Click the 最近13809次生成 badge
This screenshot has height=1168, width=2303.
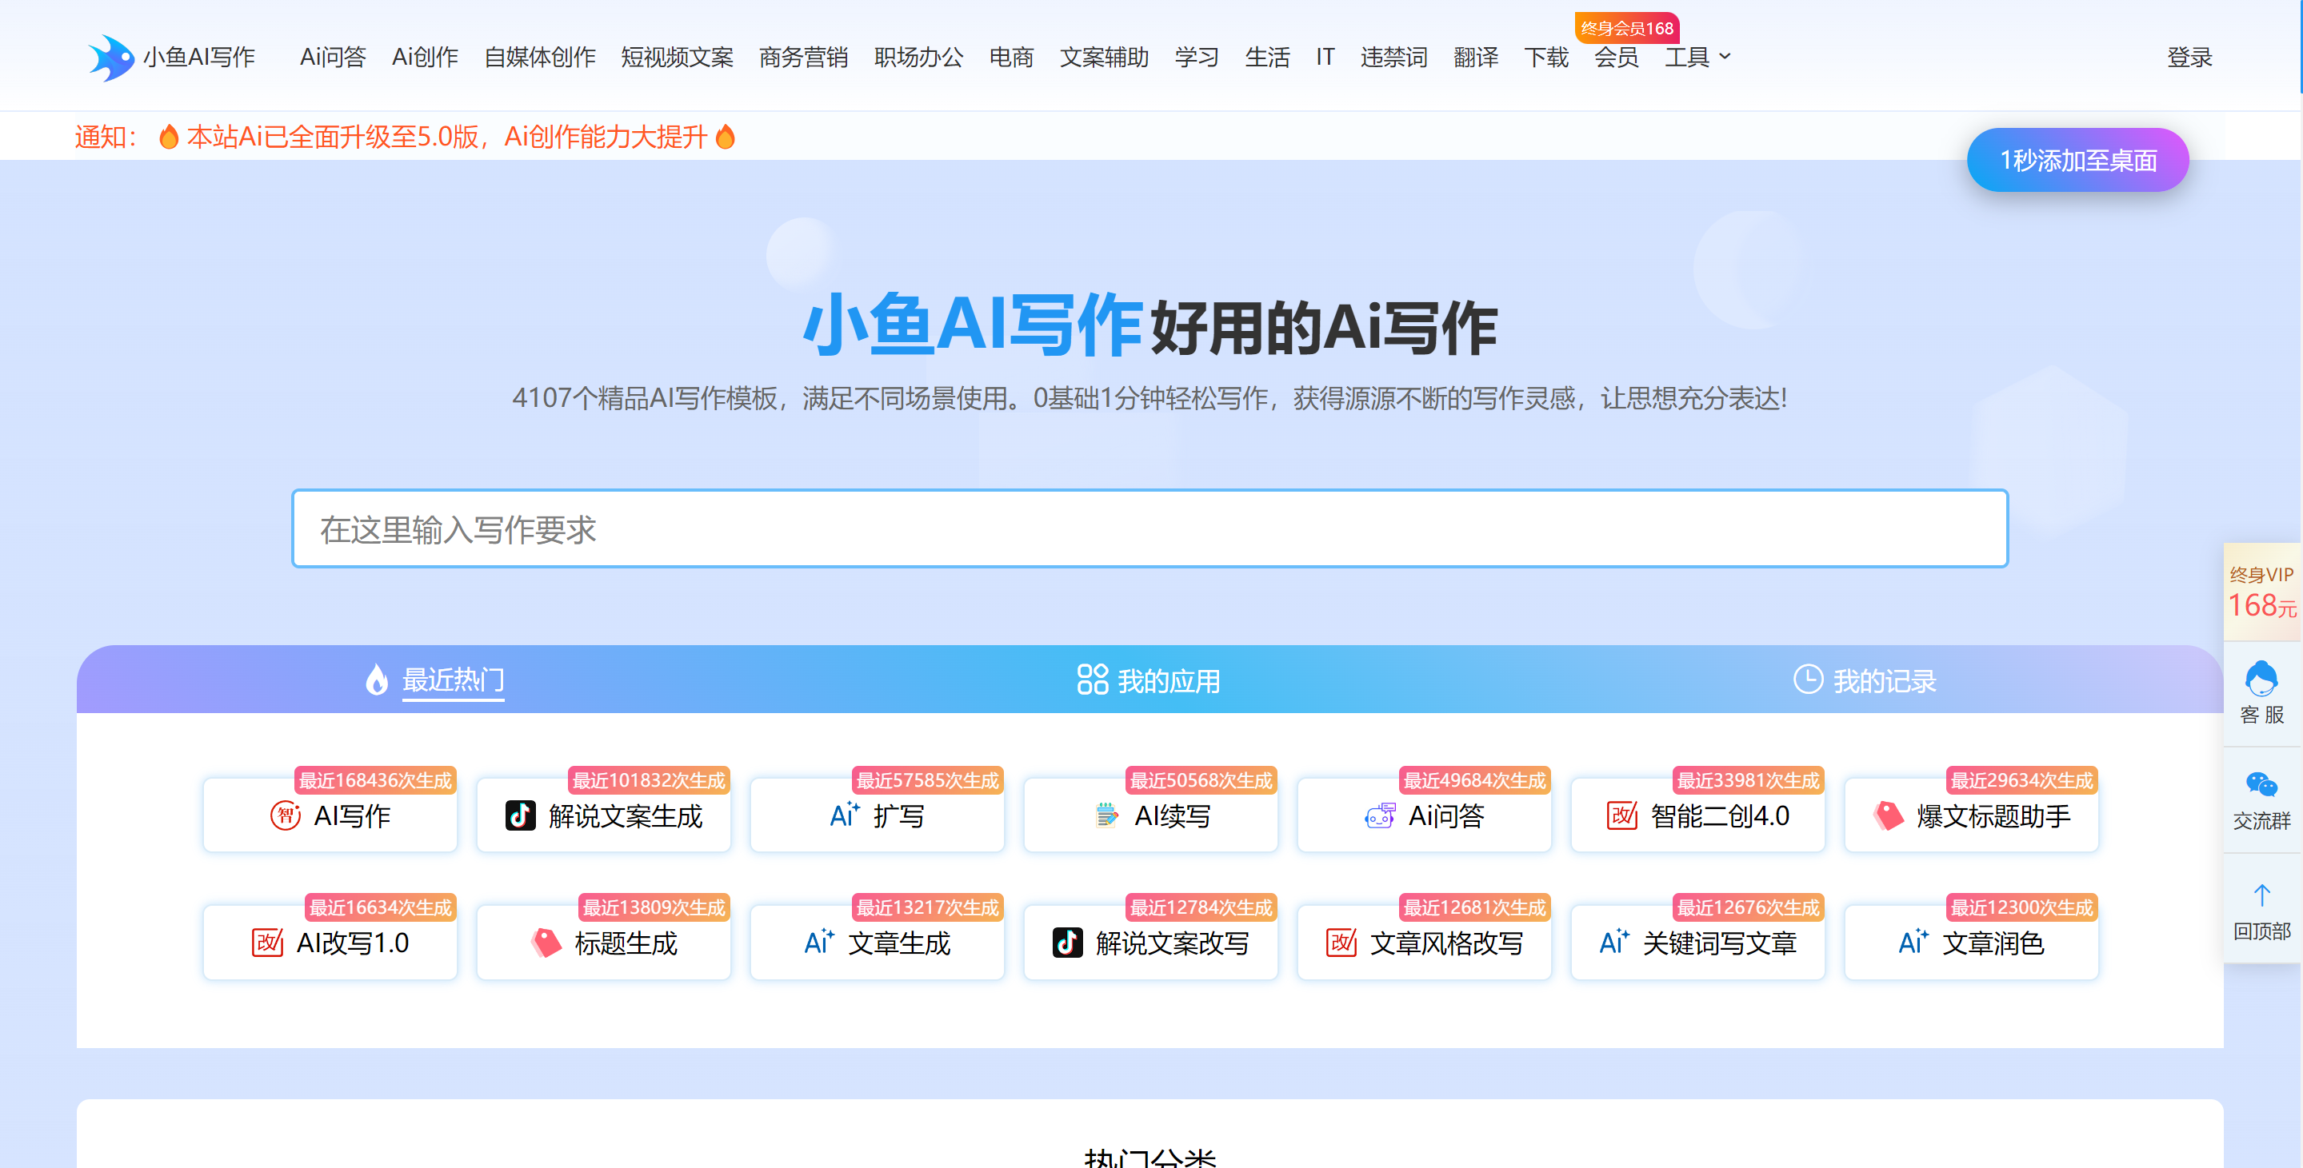tap(654, 907)
